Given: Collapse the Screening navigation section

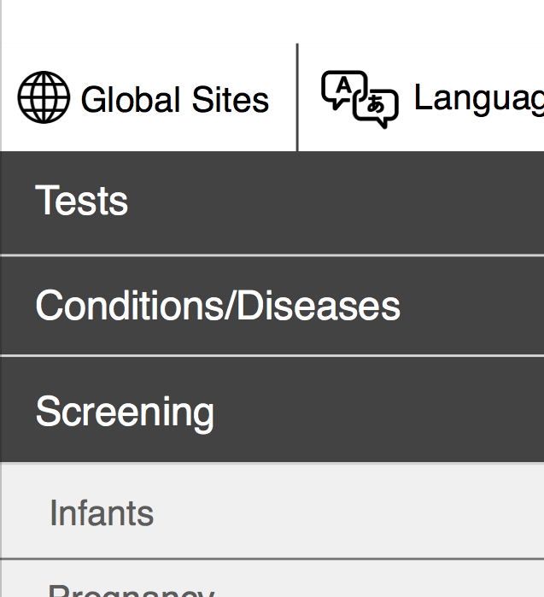Looking at the screenshot, I should click(272, 410).
